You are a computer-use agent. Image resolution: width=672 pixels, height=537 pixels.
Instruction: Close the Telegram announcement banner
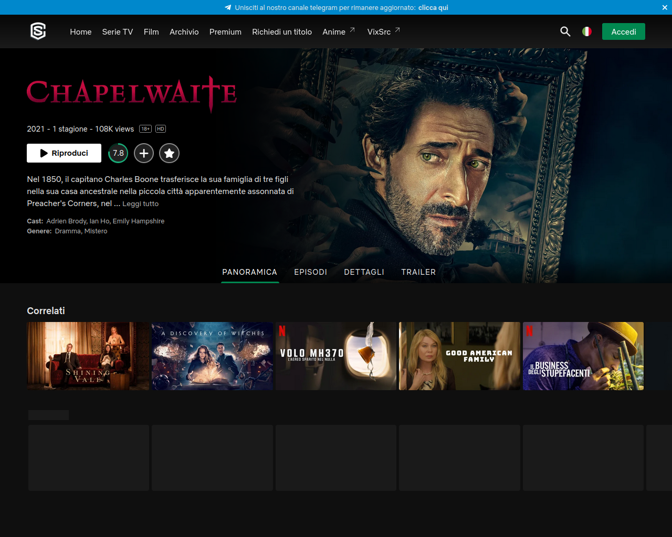665,7
